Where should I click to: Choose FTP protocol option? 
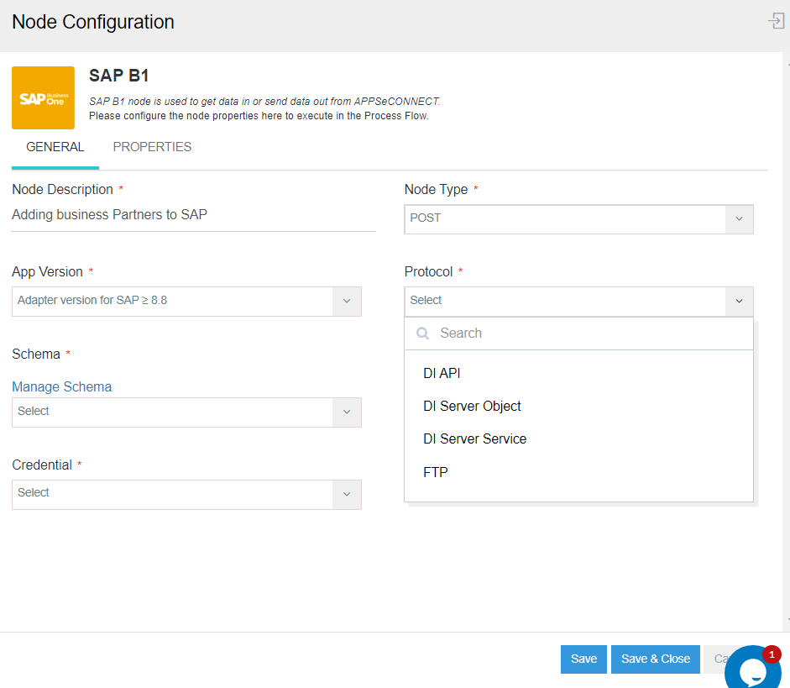tap(436, 472)
